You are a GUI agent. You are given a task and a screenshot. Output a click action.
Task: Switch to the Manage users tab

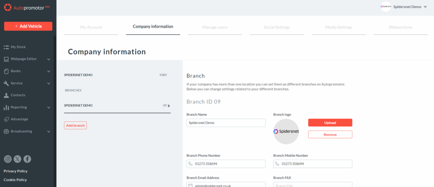click(x=214, y=27)
